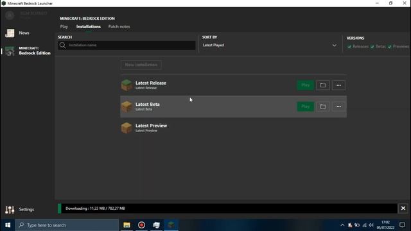Viewport: 411px width, 231px height.
Task: Click the download progress bar
Action: (x=227, y=209)
